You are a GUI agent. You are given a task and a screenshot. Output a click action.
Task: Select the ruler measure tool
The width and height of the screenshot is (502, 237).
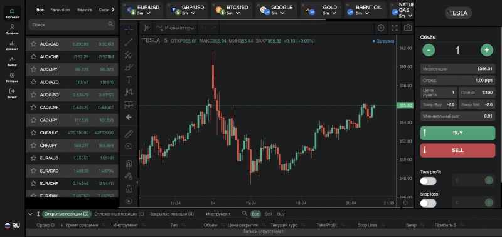(129, 134)
